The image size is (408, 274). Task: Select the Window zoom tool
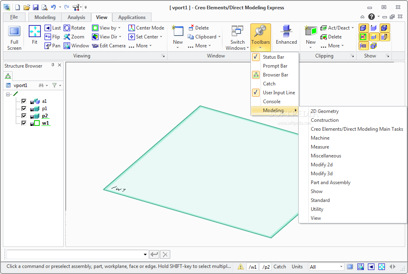(x=77, y=46)
